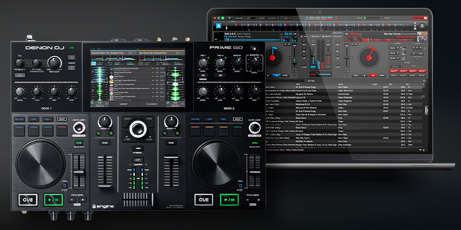461x230 pixels.
Task: Click left deck PITCH BEND plus
Action: point(83,200)
